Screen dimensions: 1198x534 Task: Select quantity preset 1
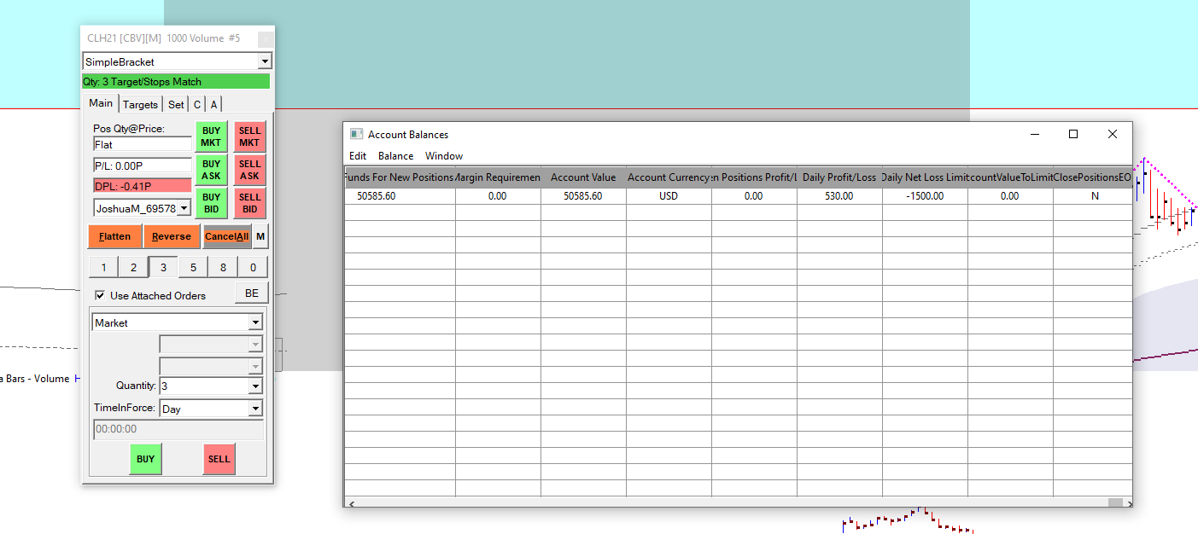click(103, 268)
